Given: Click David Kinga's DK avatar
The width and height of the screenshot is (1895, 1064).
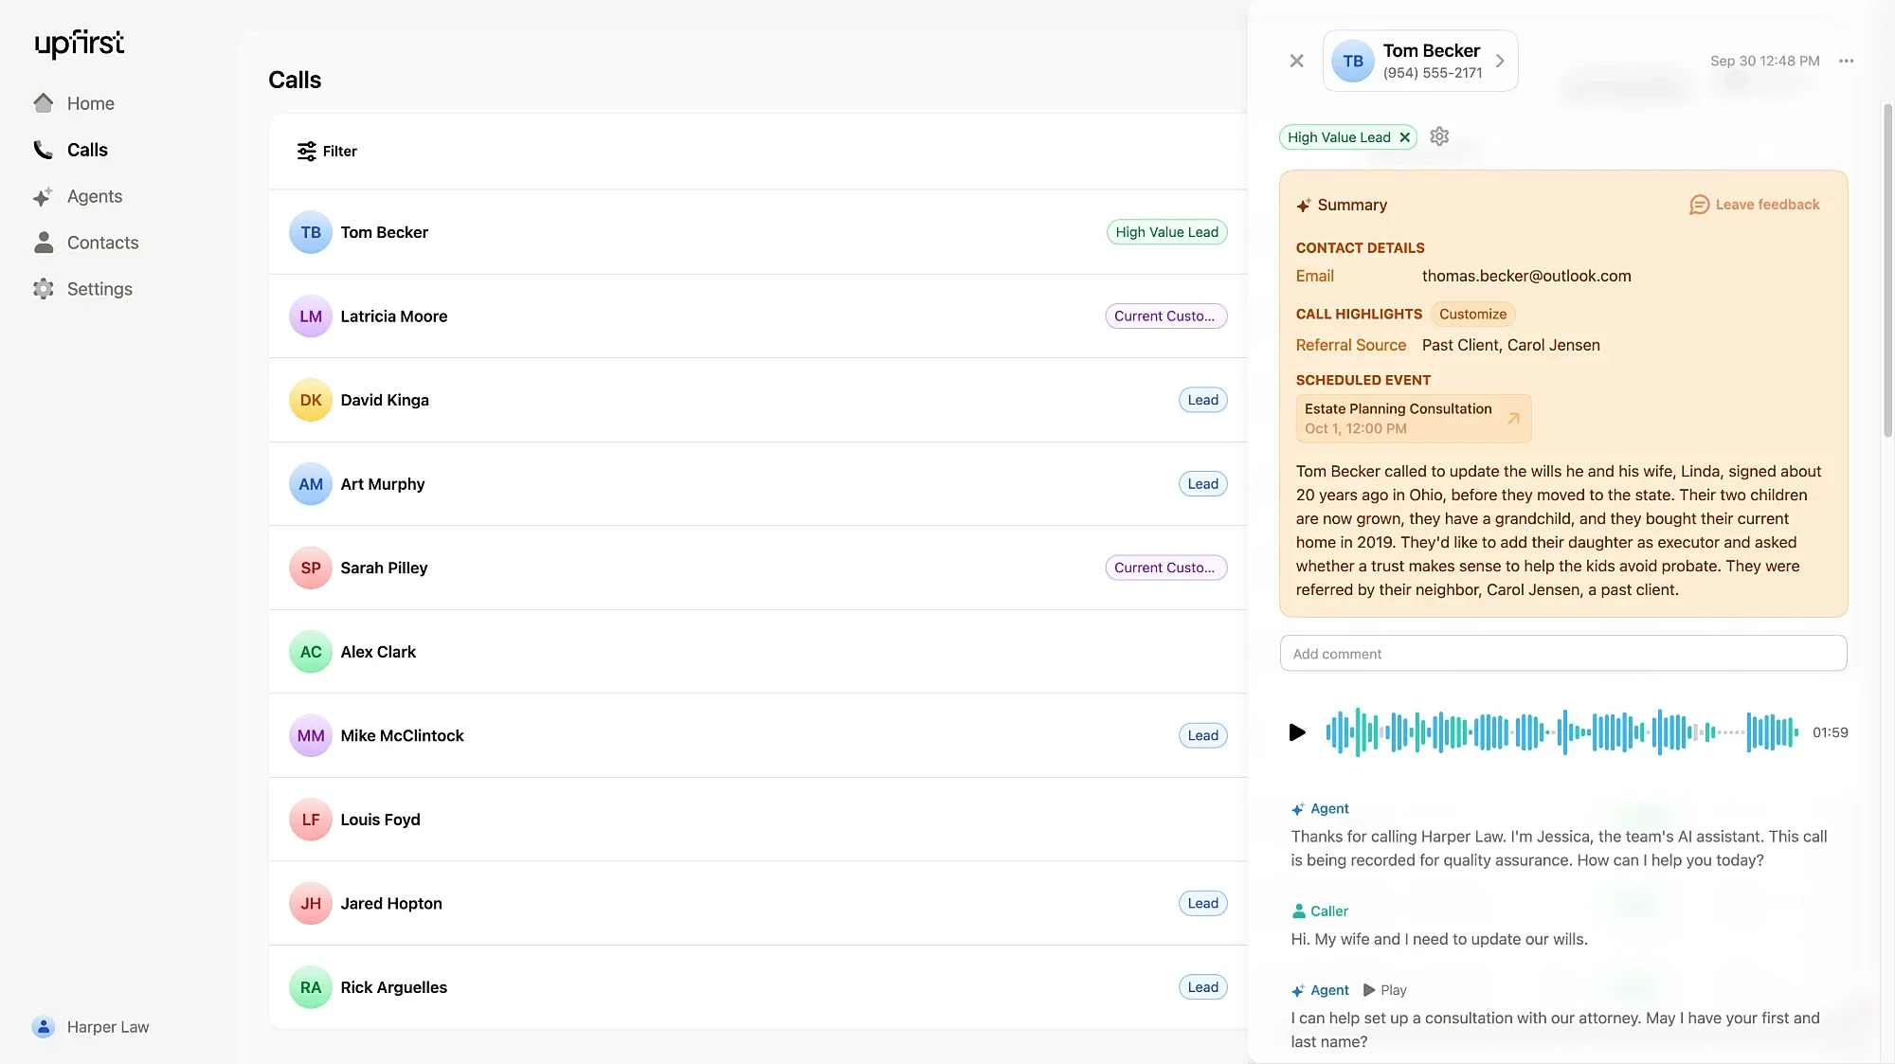Looking at the screenshot, I should click(311, 400).
